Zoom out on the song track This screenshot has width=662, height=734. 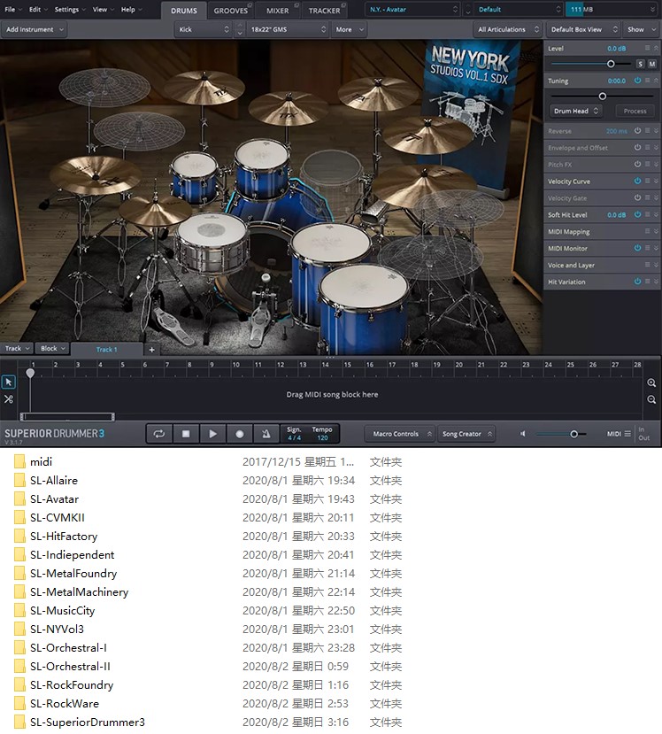coord(651,400)
